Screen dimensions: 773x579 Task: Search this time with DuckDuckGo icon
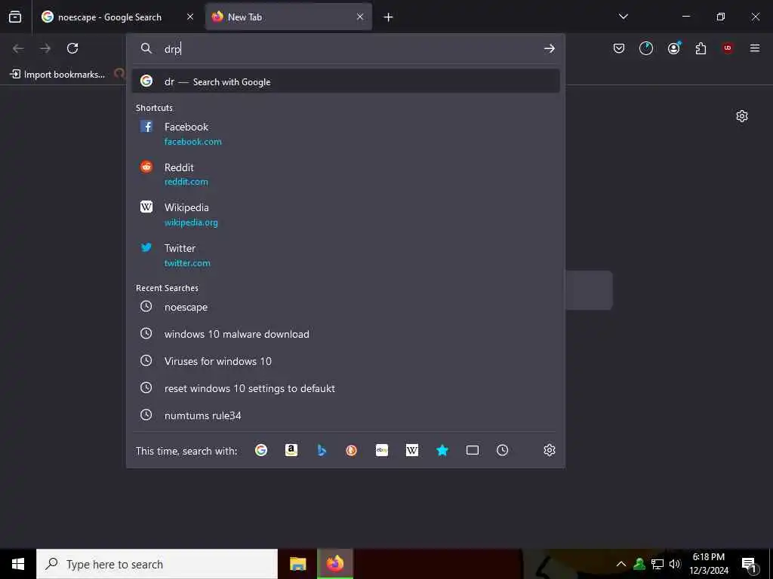coord(352,450)
